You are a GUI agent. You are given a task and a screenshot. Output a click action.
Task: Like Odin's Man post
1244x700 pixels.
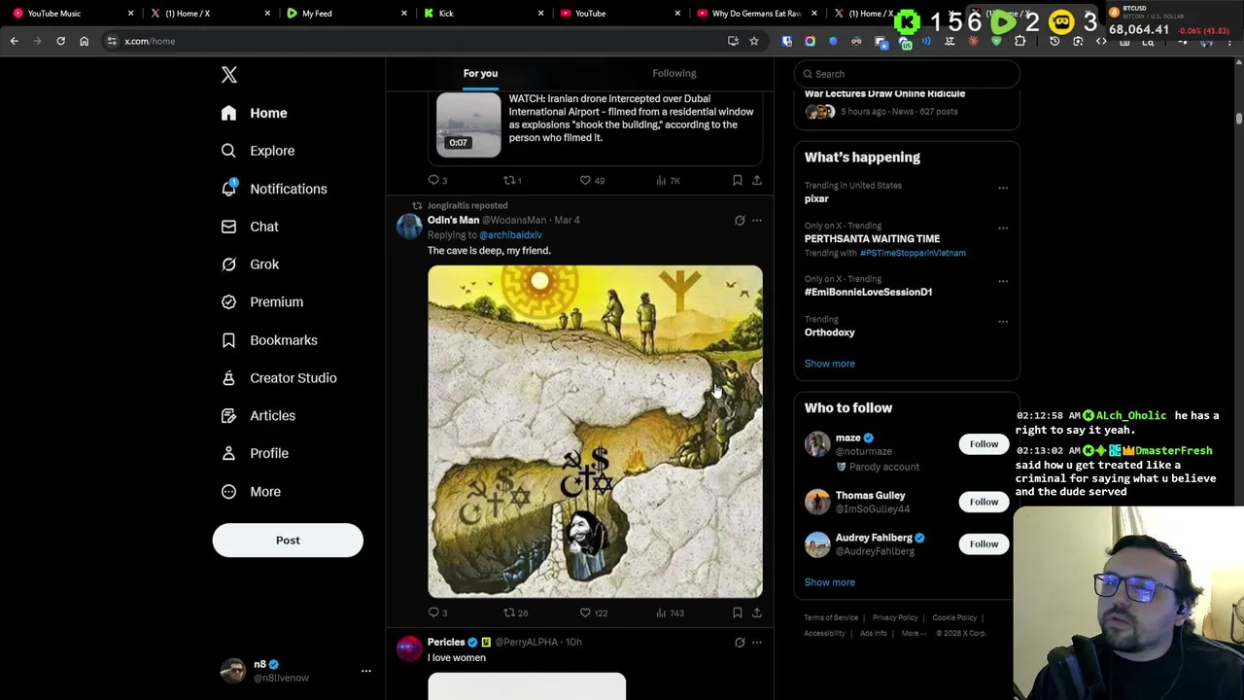[x=593, y=612]
